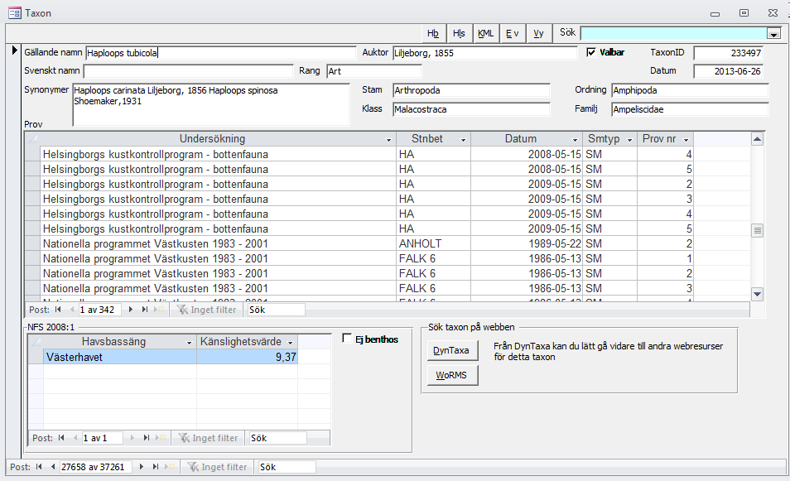Click Inget filter in bottom taxon navigator
Image resolution: width=790 pixels, height=481 pixels.
[217, 467]
